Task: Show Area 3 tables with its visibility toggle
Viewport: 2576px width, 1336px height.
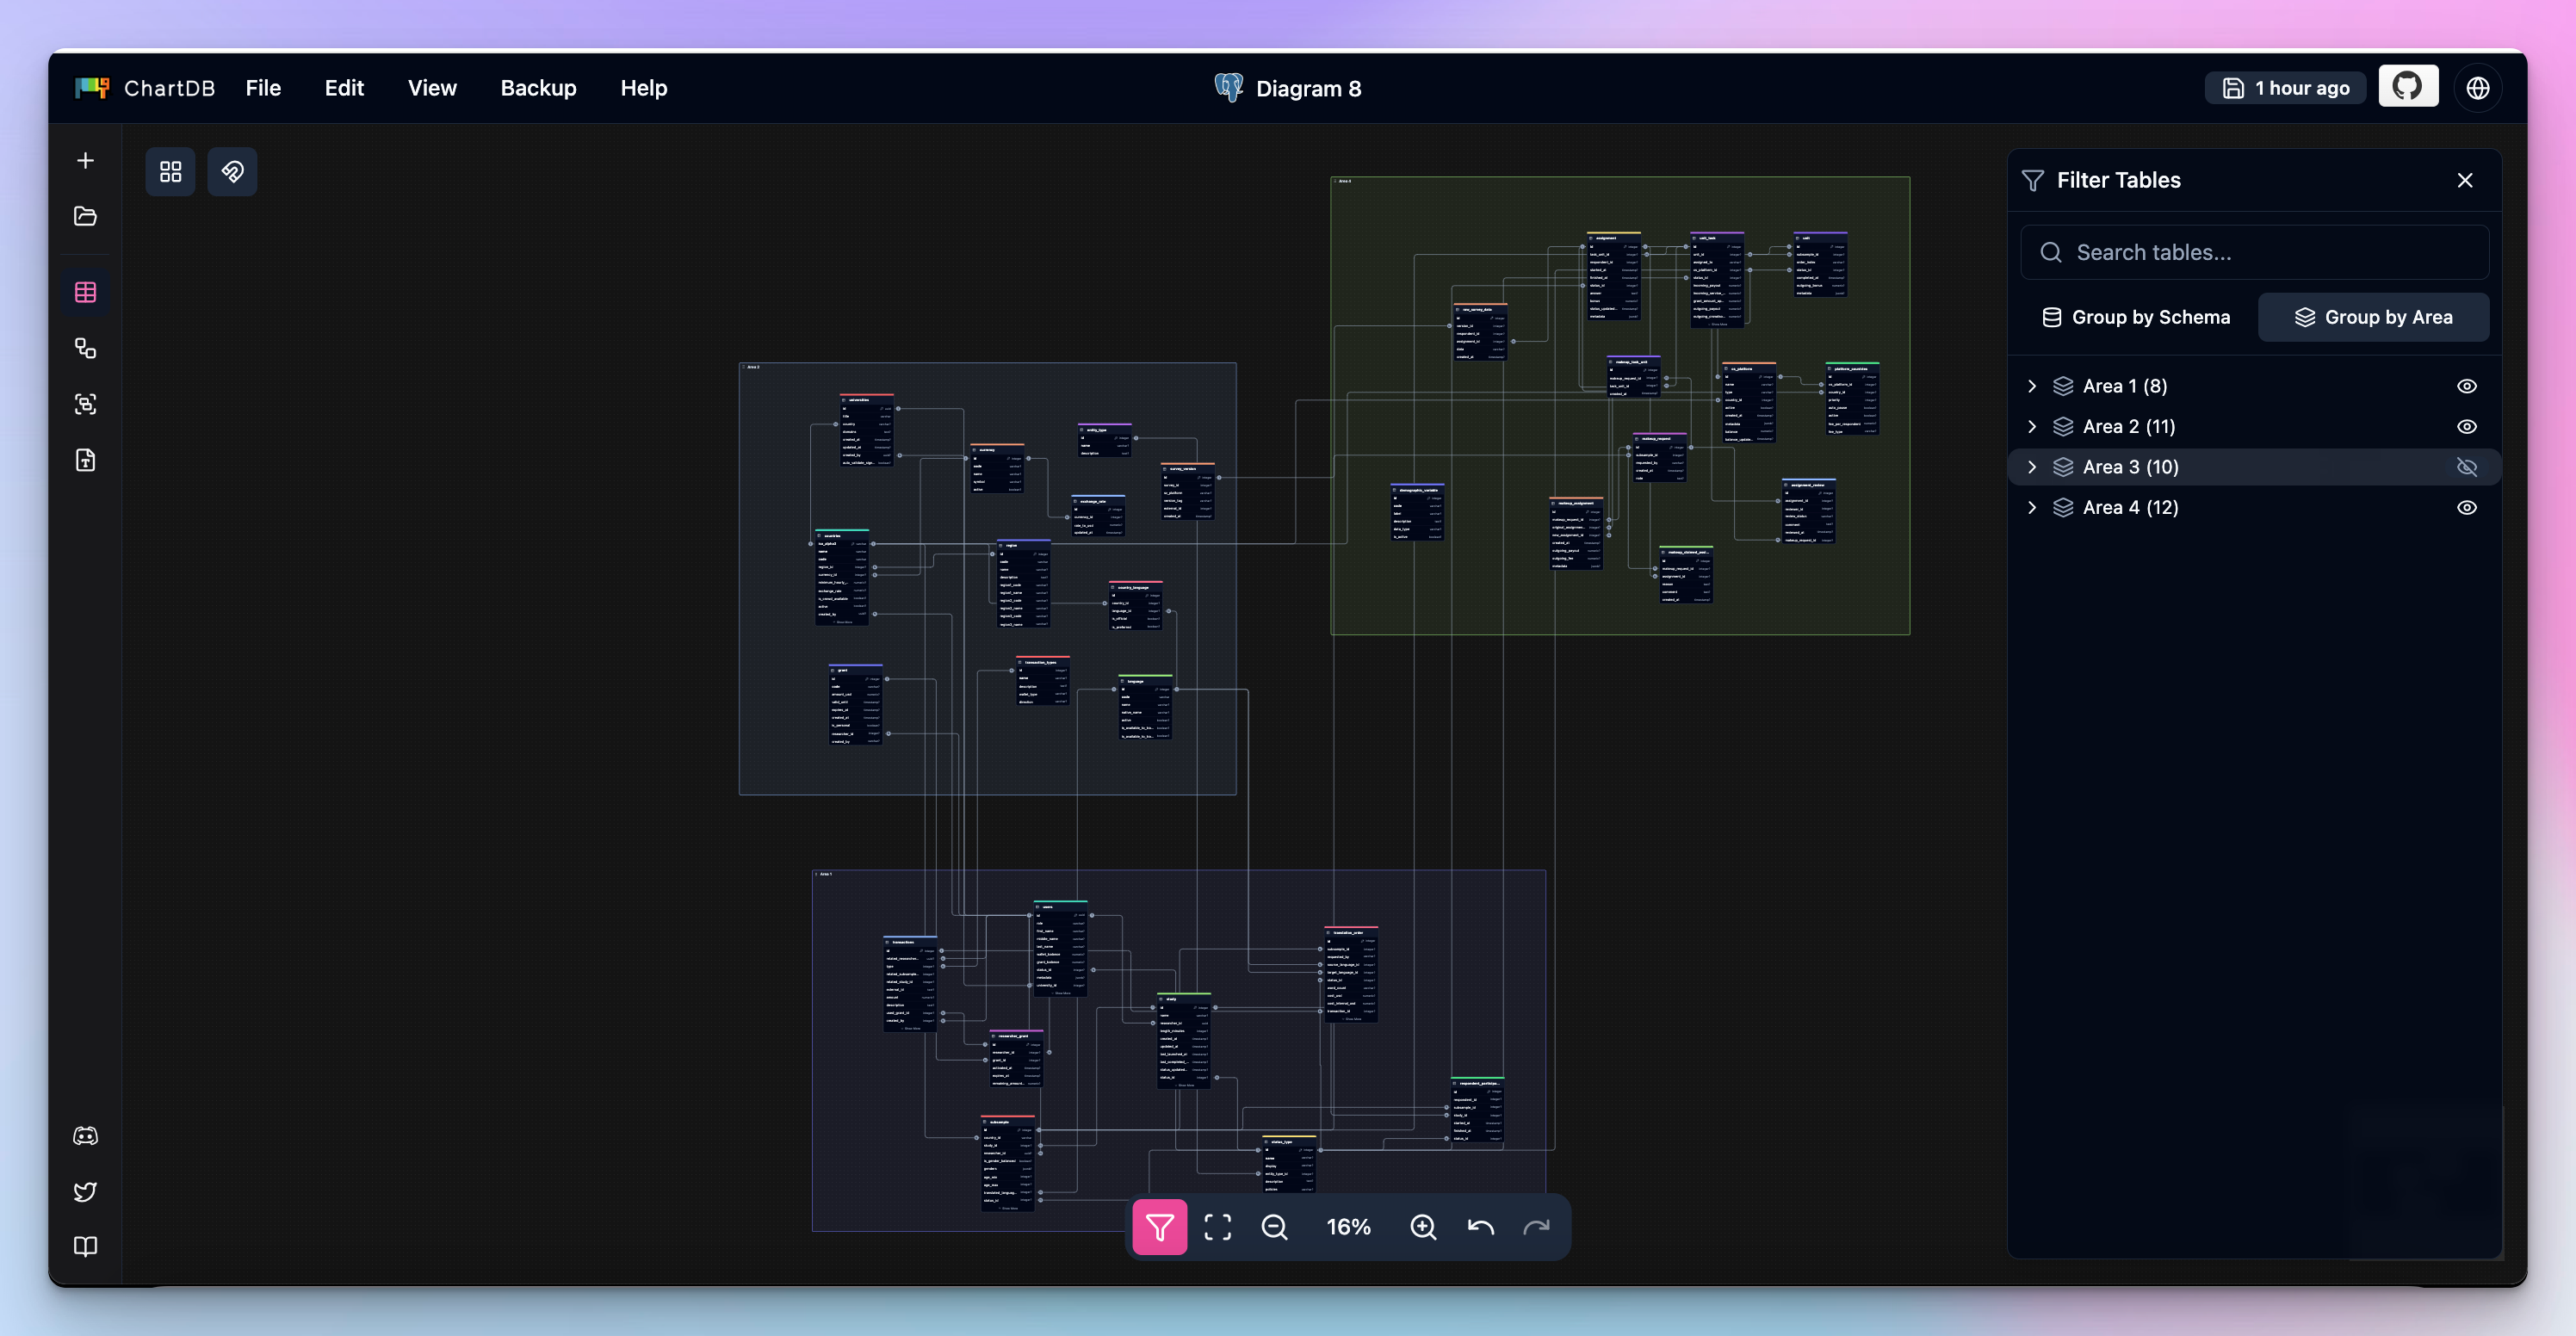Action: tap(2467, 467)
